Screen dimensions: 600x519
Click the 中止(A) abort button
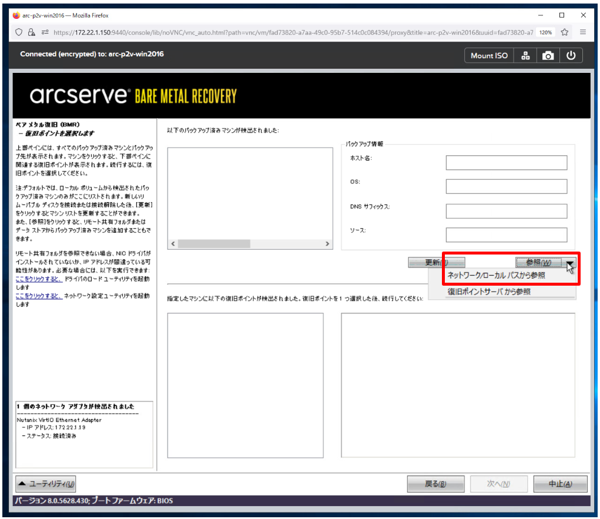(560, 484)
